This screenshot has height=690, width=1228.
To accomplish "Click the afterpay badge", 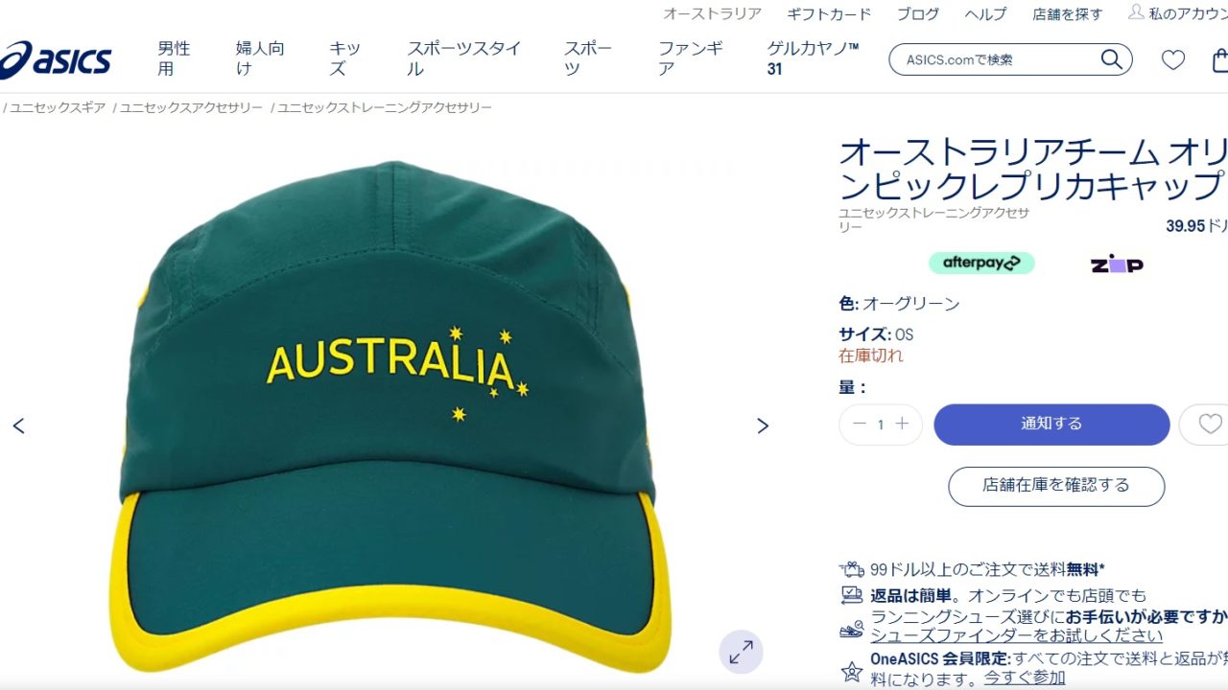I will (981, 263).
